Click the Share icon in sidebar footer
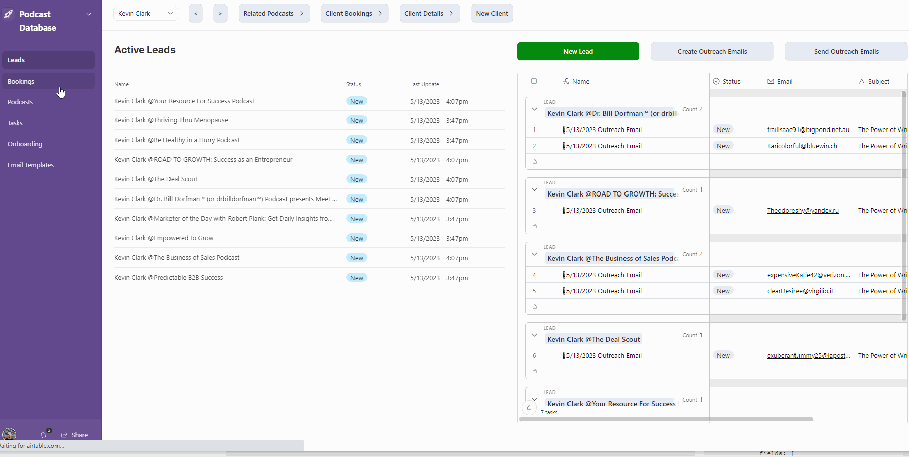909x457 pixels. point(64,435)
